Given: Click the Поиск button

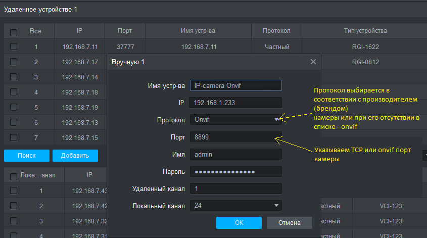Looking at the screenshot, I should (26, 156).
